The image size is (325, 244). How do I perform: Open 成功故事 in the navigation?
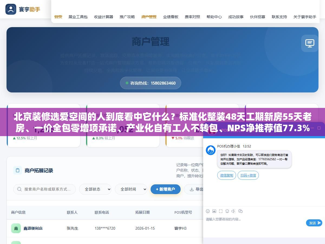pyautogui.click(x=236, y=17)
